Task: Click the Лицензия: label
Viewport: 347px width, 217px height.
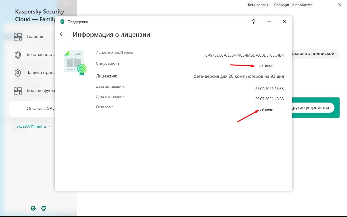Action: 107,76
